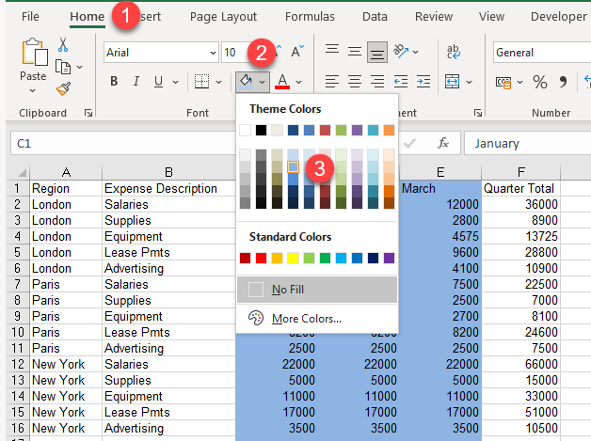591x441 pixels.
Task: Click the Font Color button
Action: point(282,82)
